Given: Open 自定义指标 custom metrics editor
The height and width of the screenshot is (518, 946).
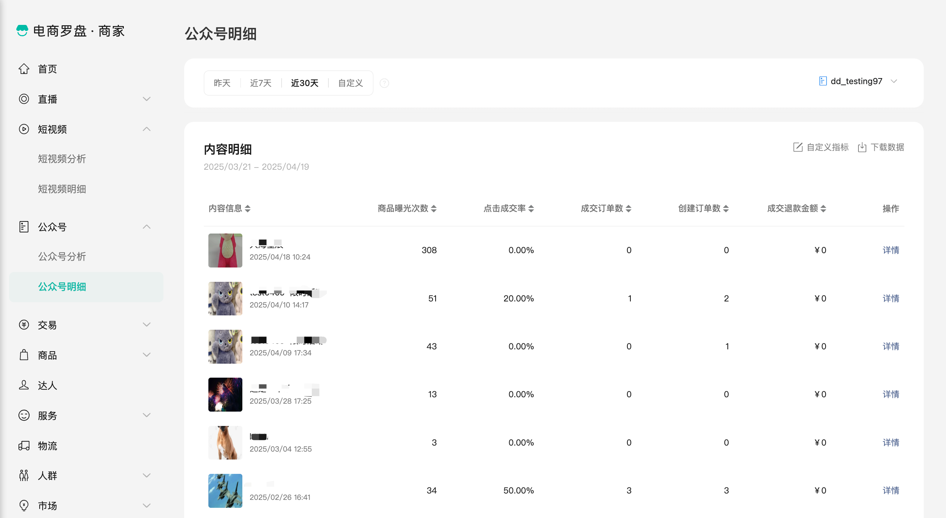Looking at the screenshot, I should pos(821,147).
